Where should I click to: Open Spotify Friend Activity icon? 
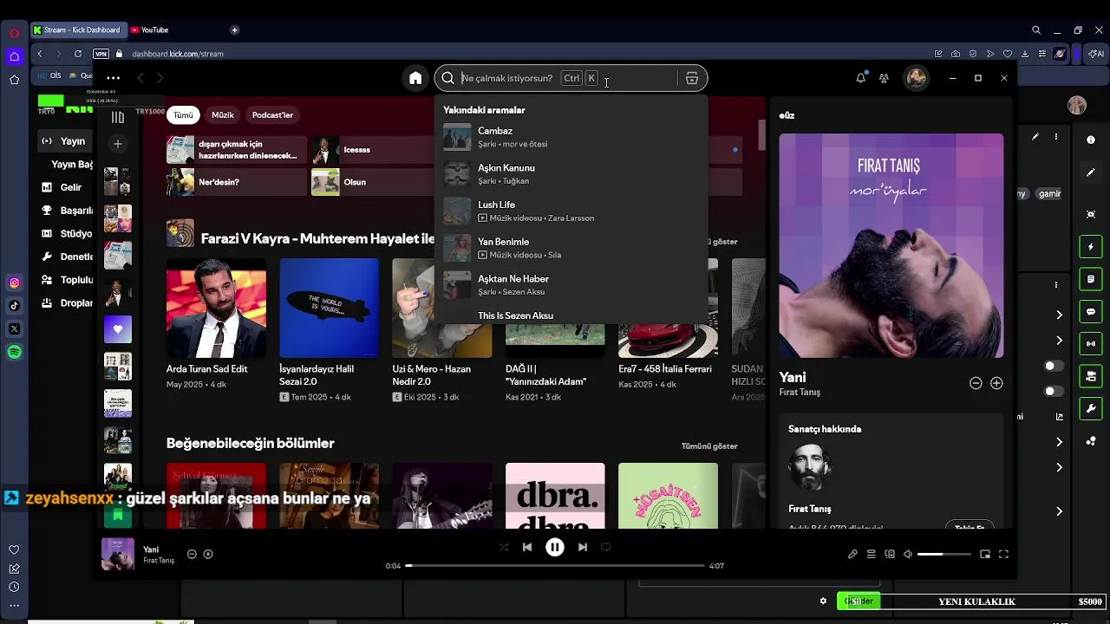884,78
